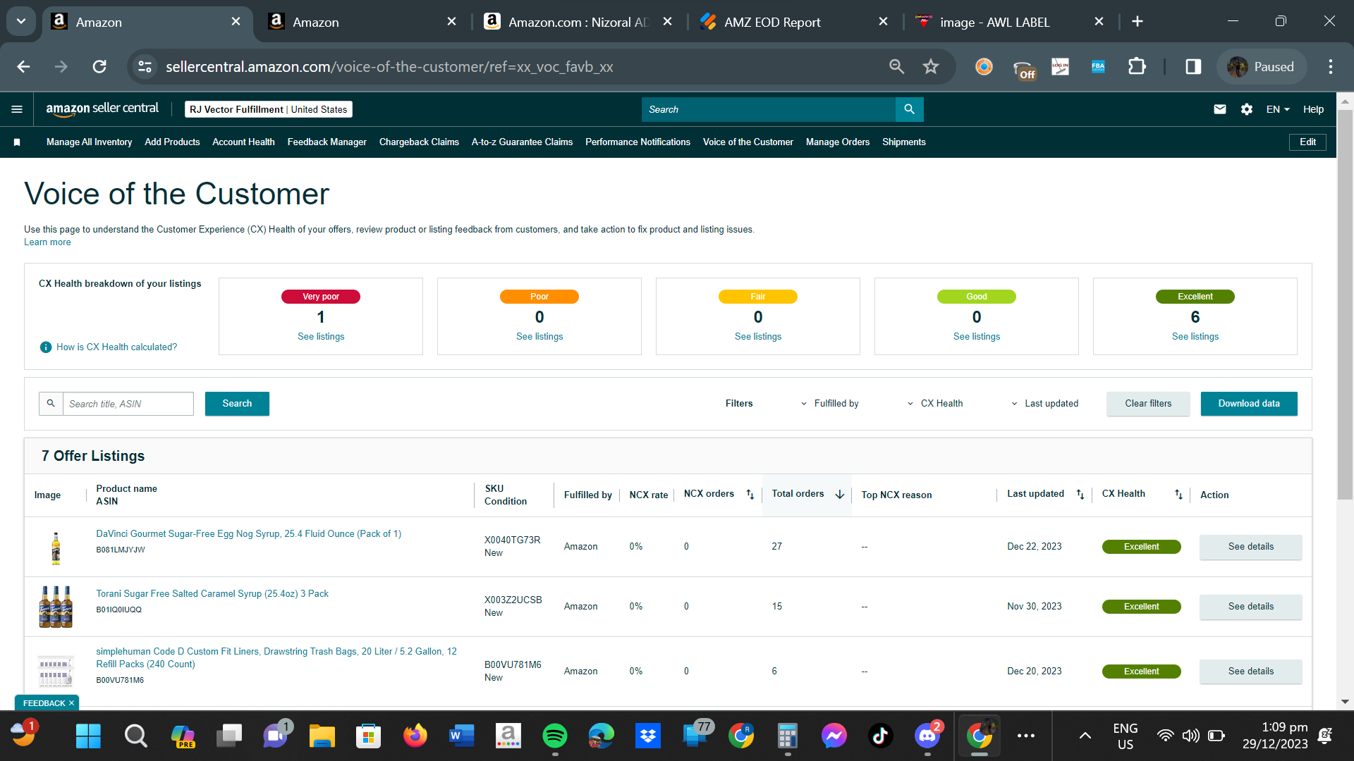Open the mail messages icon

tap(1220, 109)
